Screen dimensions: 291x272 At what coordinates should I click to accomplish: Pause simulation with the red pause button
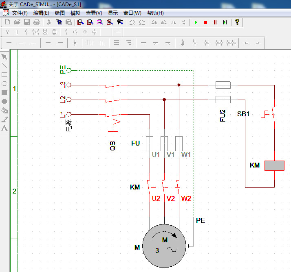(215, 22)
